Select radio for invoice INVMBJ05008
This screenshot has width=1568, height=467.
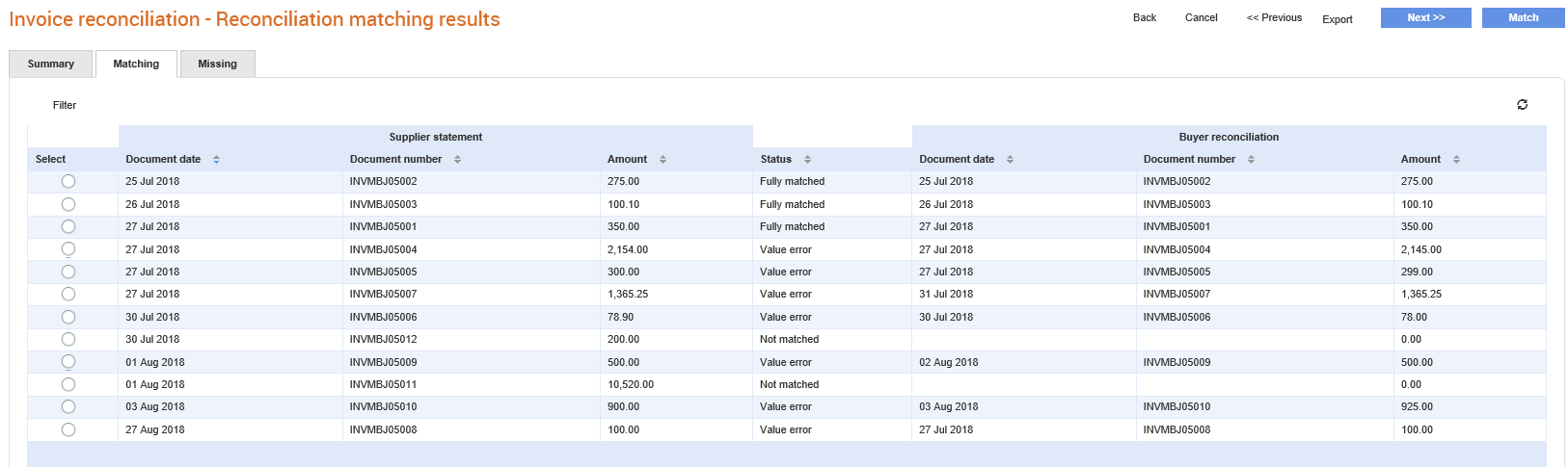pyautogui.click(x=68, y=429)
